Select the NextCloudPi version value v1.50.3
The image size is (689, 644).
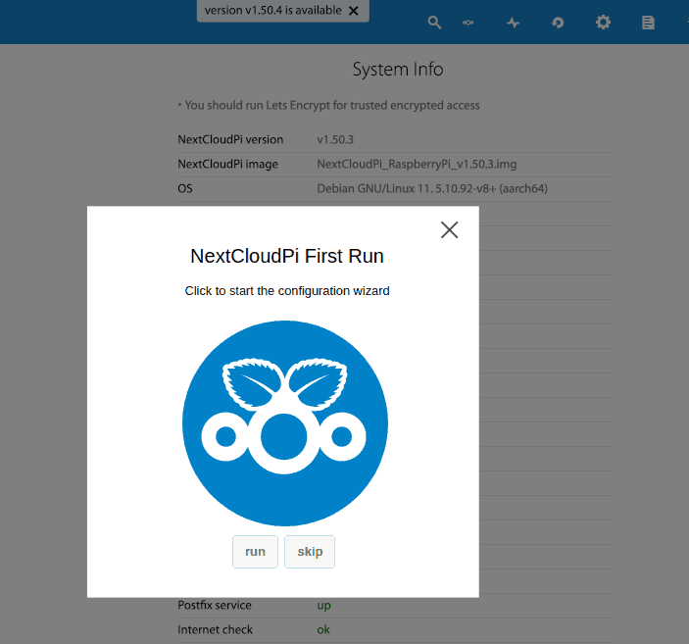[x=335, y=140]
